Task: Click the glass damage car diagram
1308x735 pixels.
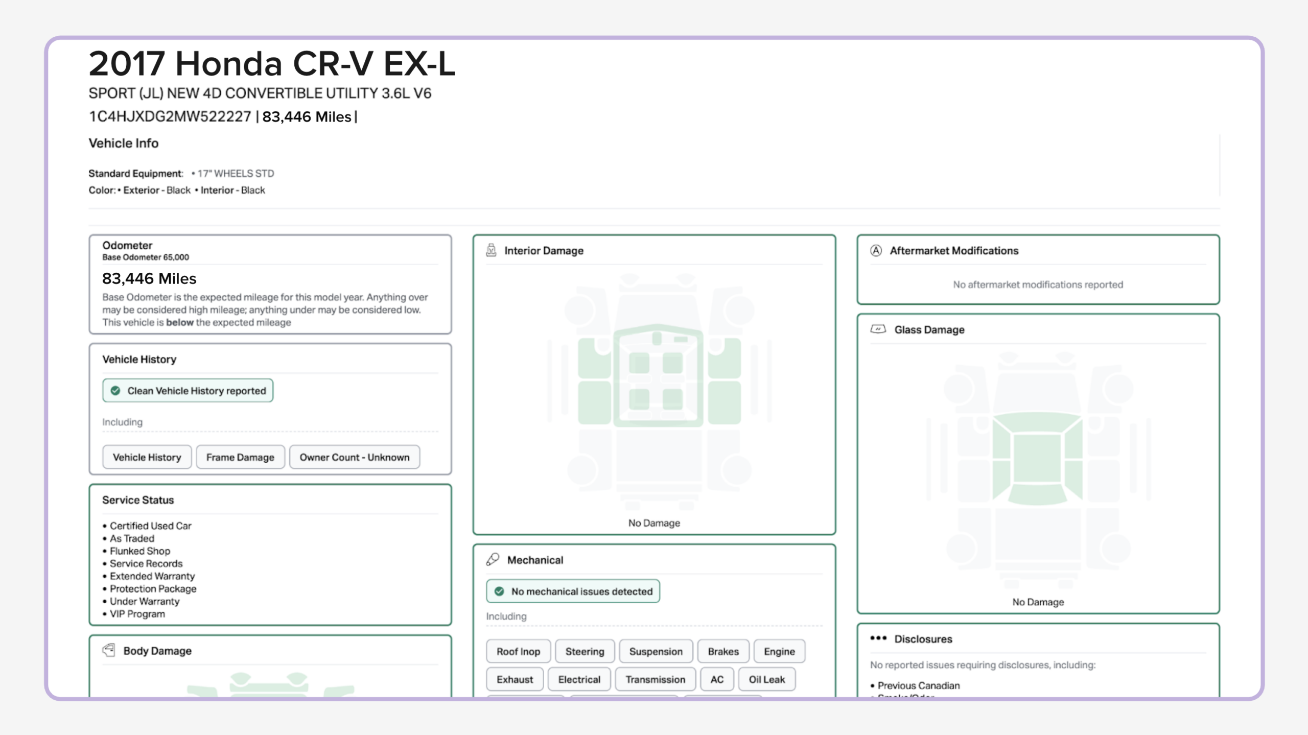Action: 1038,470
